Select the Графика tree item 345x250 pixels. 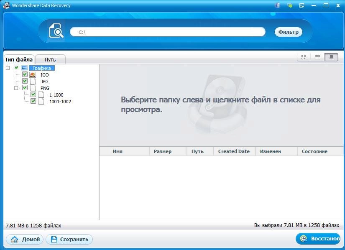(41, 68)
